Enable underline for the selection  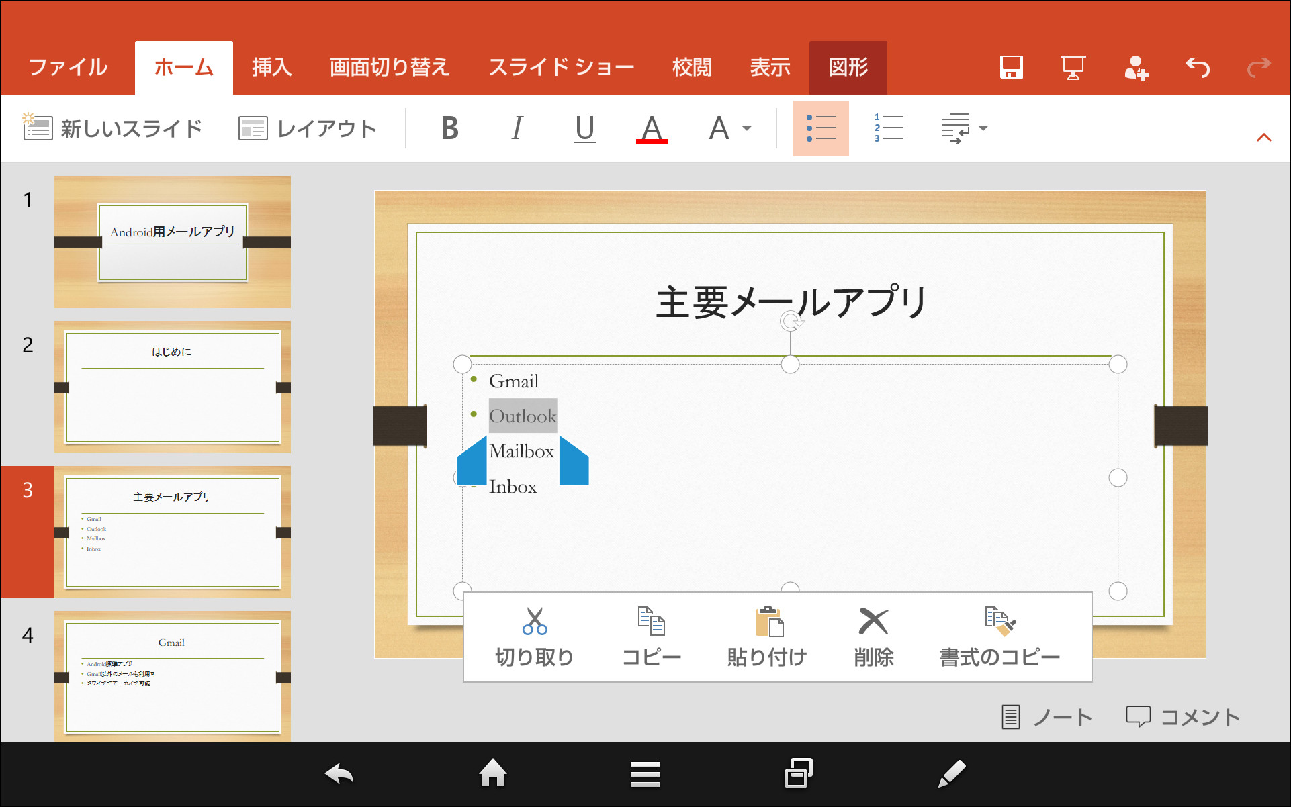tap(584, 128)
